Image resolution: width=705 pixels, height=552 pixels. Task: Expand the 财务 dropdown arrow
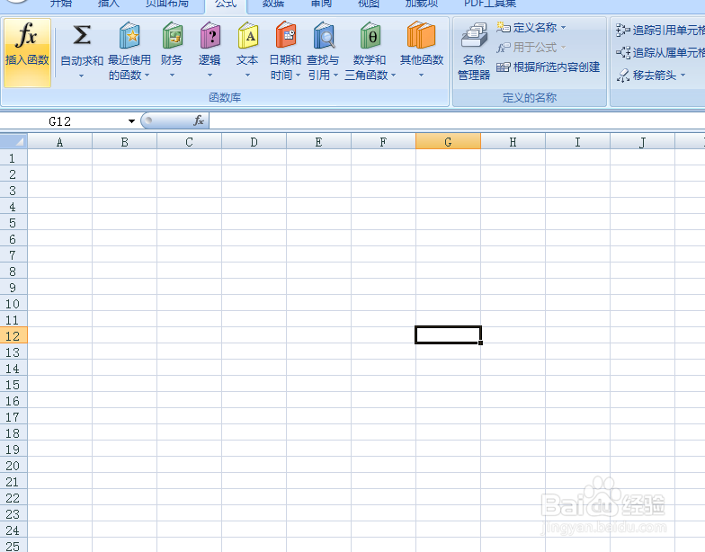172,76
